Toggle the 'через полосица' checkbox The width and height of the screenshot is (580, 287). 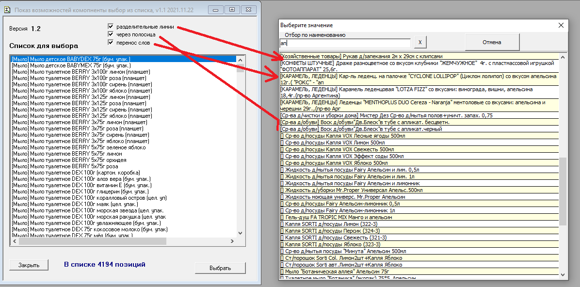[110, 34]
